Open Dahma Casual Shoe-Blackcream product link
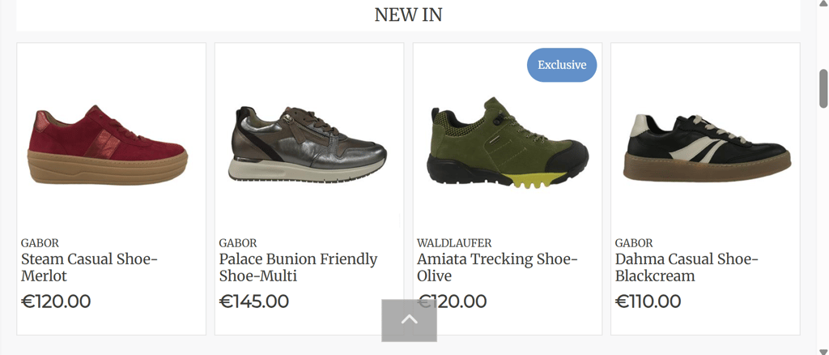 click(687, 267)
